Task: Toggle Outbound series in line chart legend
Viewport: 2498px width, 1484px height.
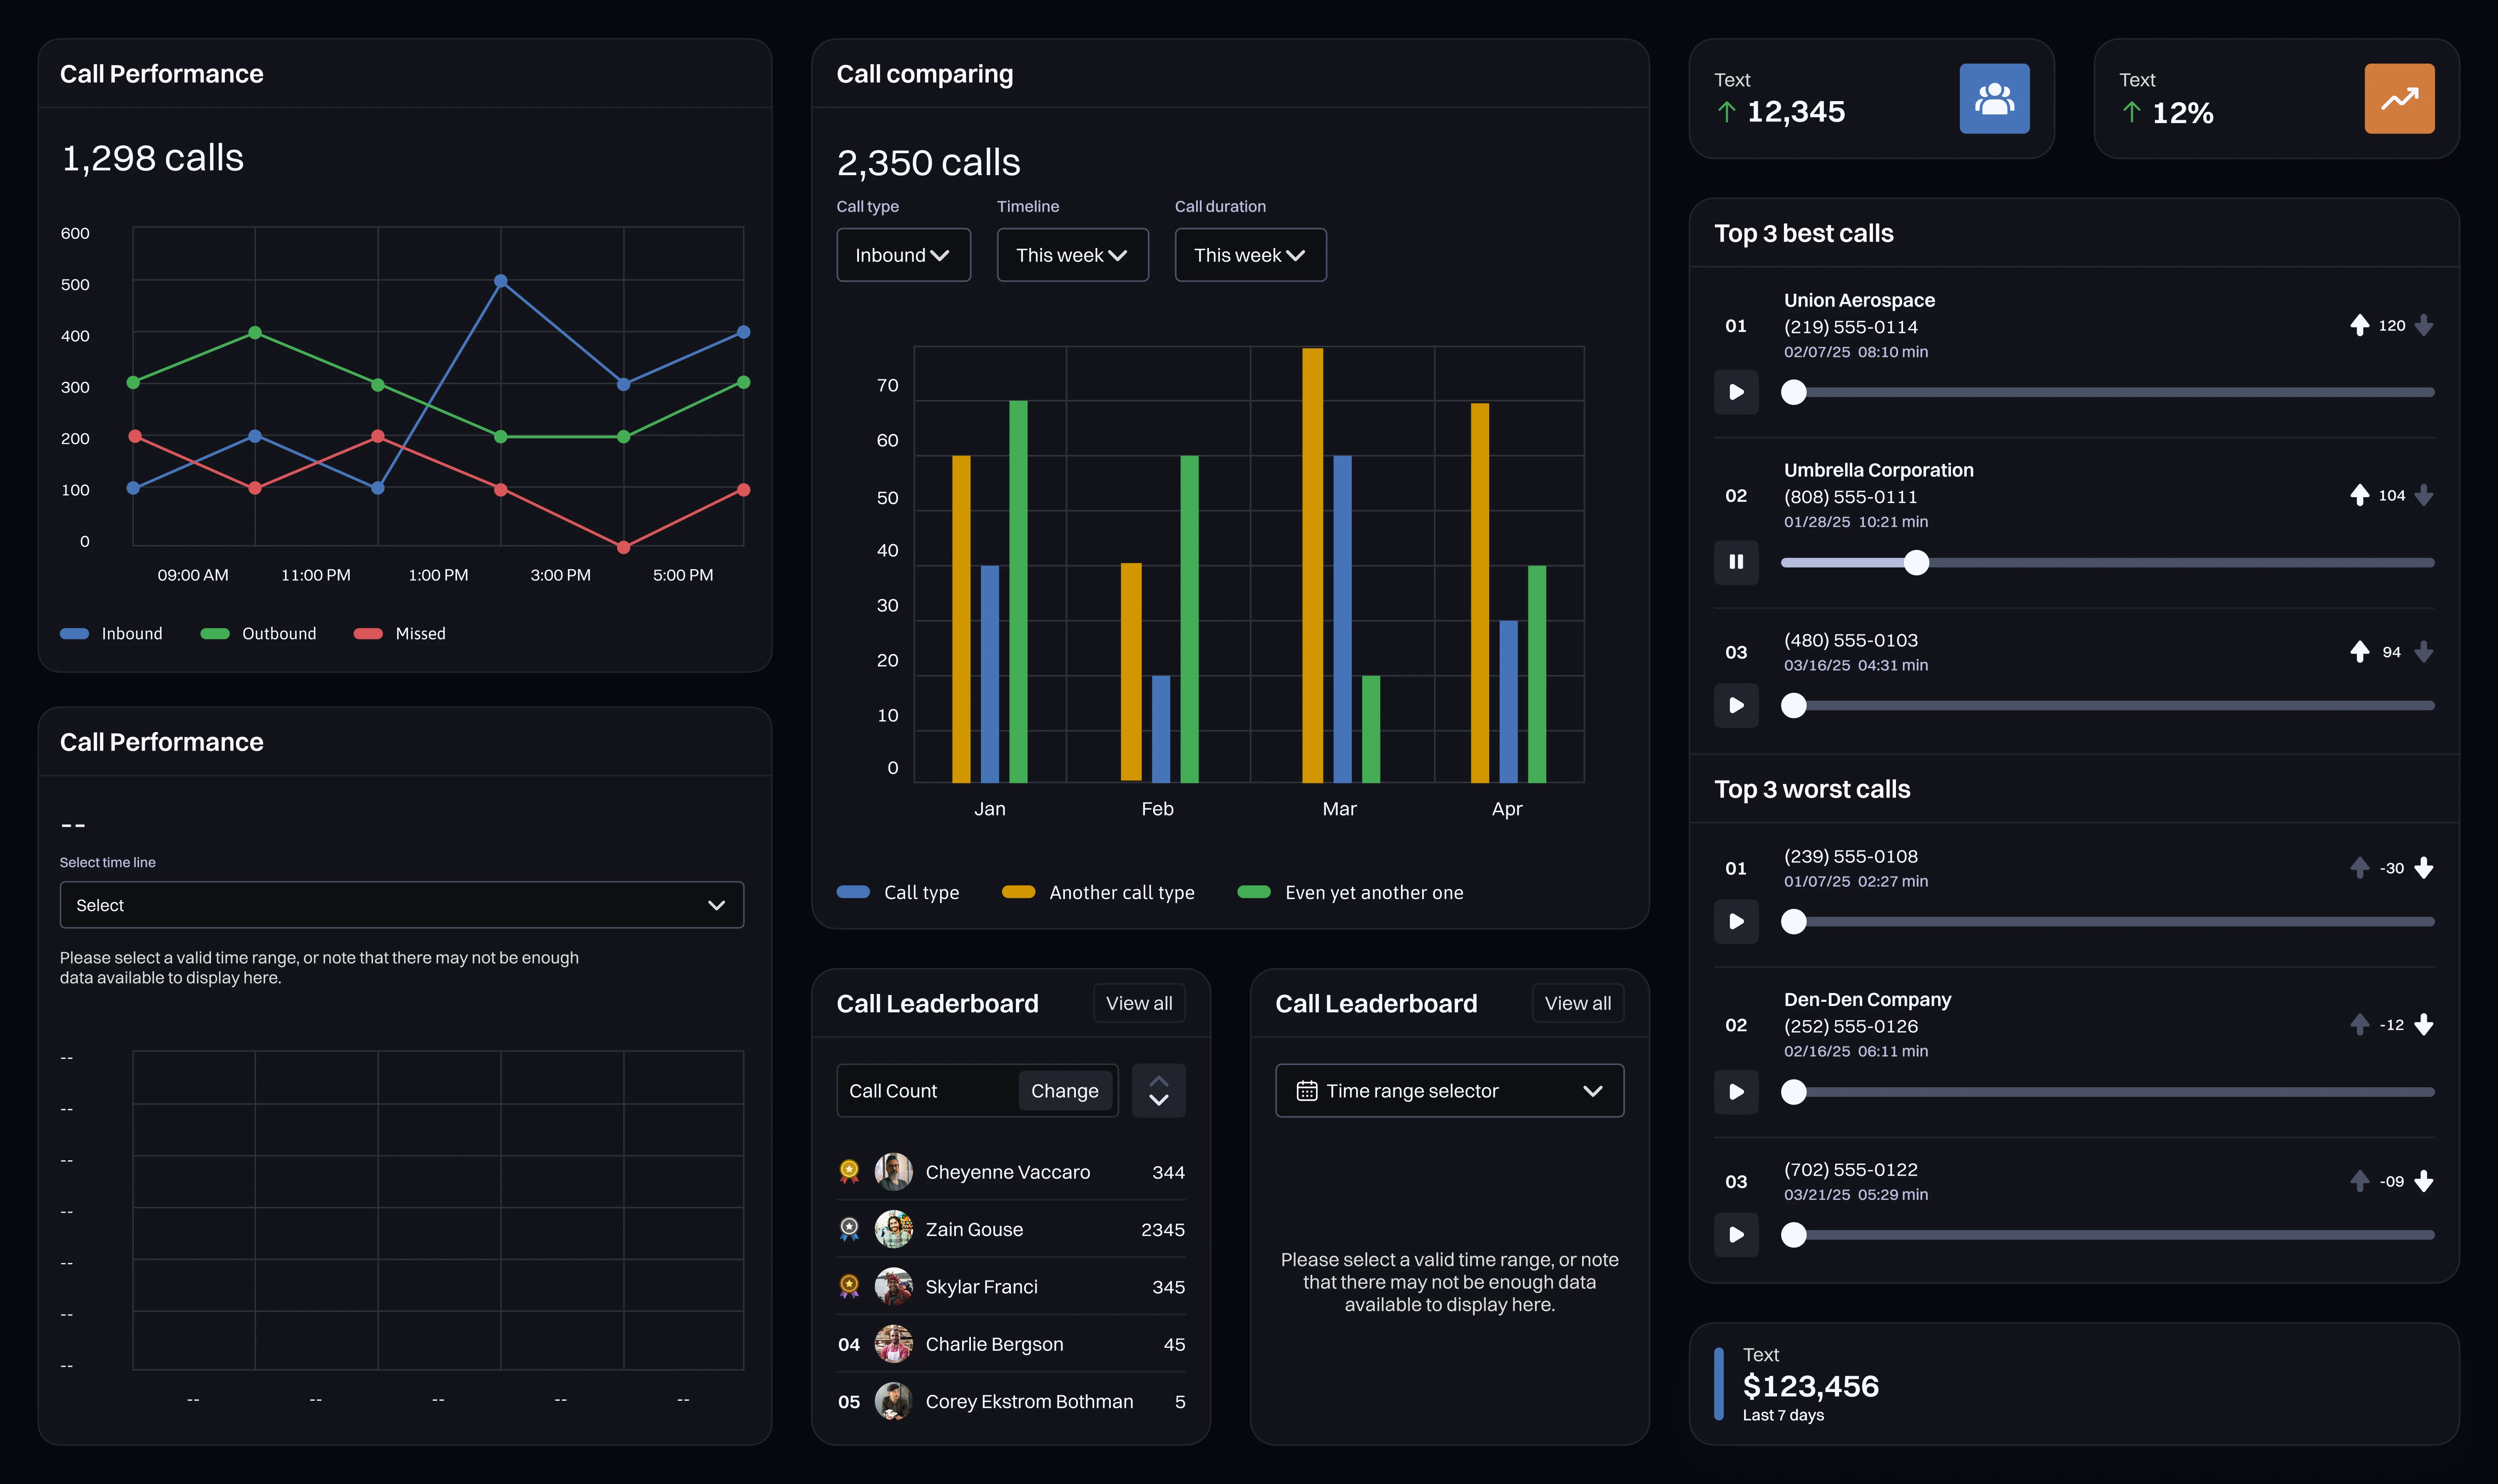Action: (258, 634)
